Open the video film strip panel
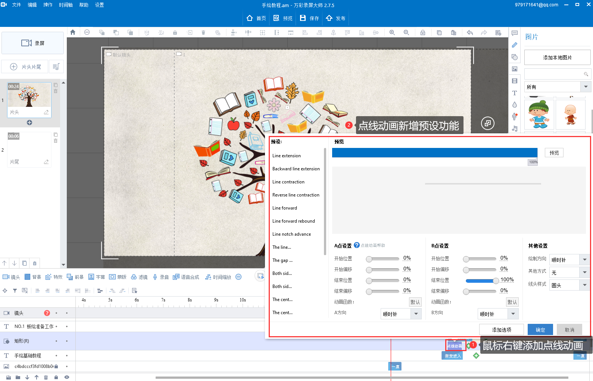This screenshot has height=381, width=593. [515, 81]
